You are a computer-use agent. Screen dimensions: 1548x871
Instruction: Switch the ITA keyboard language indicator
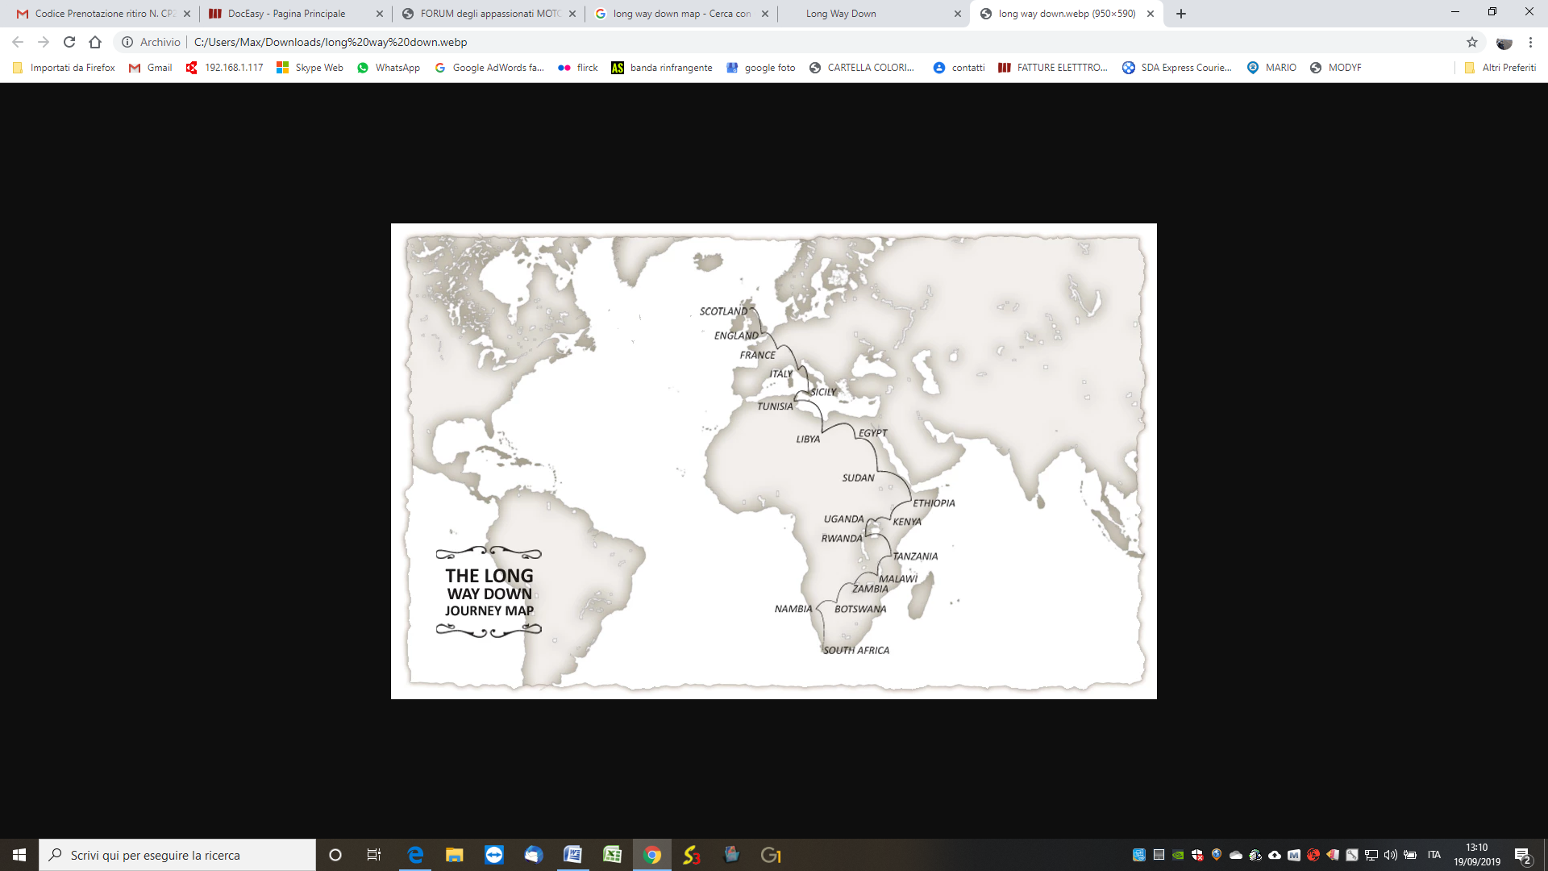pyautogui.click(x=1434, y=855)
